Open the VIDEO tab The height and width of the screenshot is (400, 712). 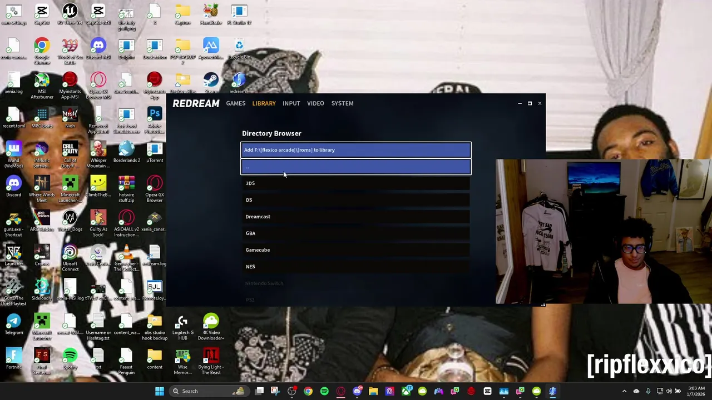(x=315, y=103)
